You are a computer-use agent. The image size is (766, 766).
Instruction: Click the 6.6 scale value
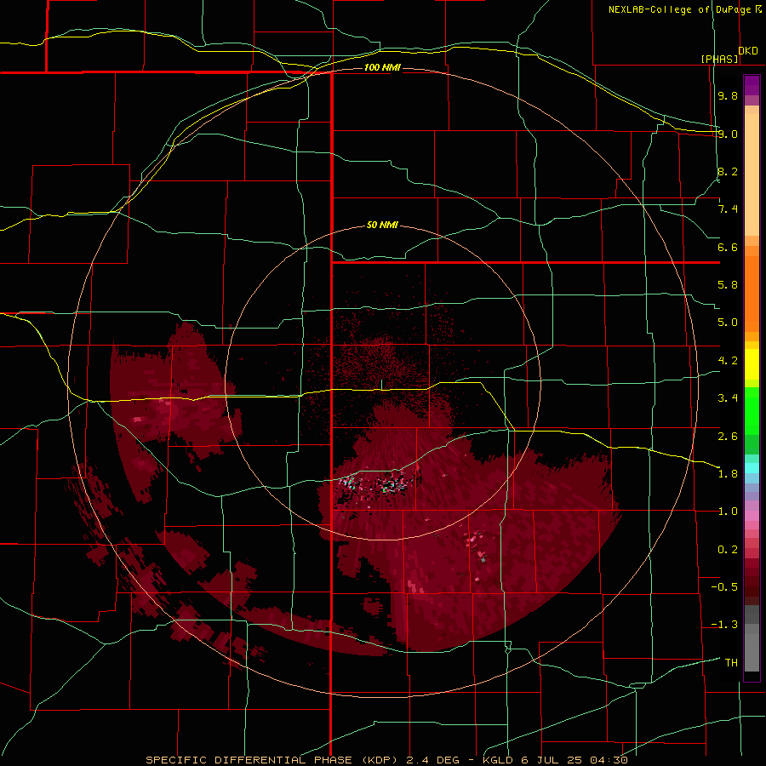[728, 247]
